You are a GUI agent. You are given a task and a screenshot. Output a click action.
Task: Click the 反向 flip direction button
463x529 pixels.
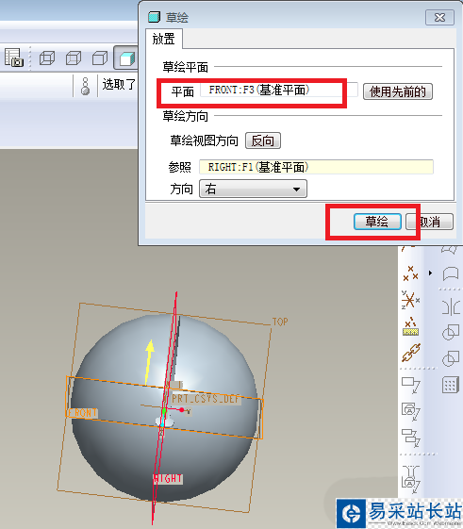pyautogui.click(x=263, y=141)
